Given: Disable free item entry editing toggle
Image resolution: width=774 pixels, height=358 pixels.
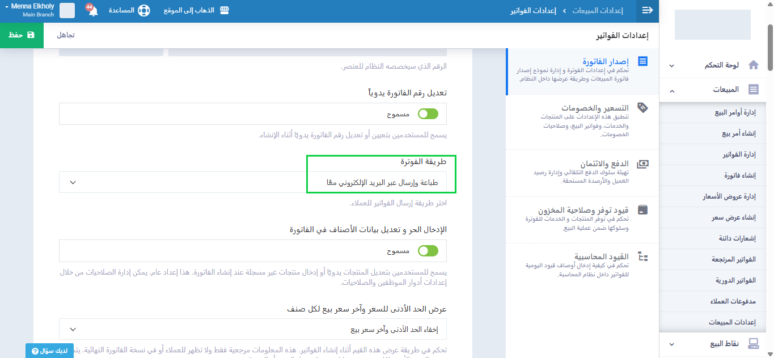Looking at the screenshot, I should [x=428, y=251].
